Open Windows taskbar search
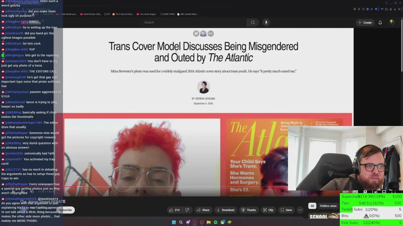 181,222
